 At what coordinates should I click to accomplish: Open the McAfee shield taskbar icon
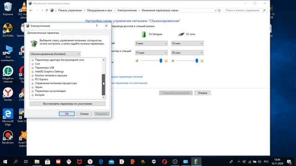click(x=80, y=161)
